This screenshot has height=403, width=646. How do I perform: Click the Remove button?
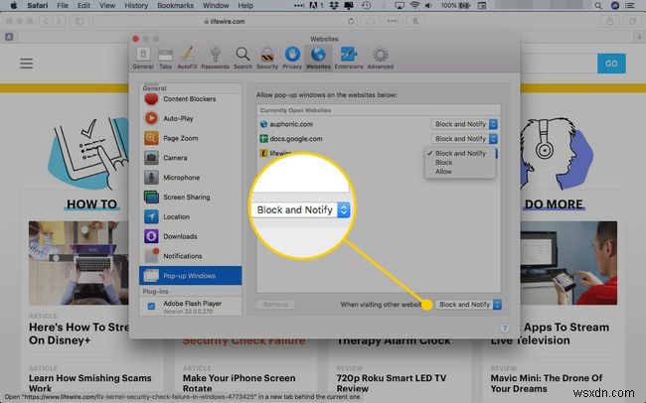click(275, 305)
